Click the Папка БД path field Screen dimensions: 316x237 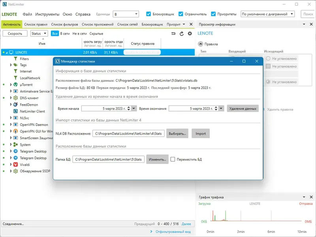pyautogui.click(x=108, y=159)
